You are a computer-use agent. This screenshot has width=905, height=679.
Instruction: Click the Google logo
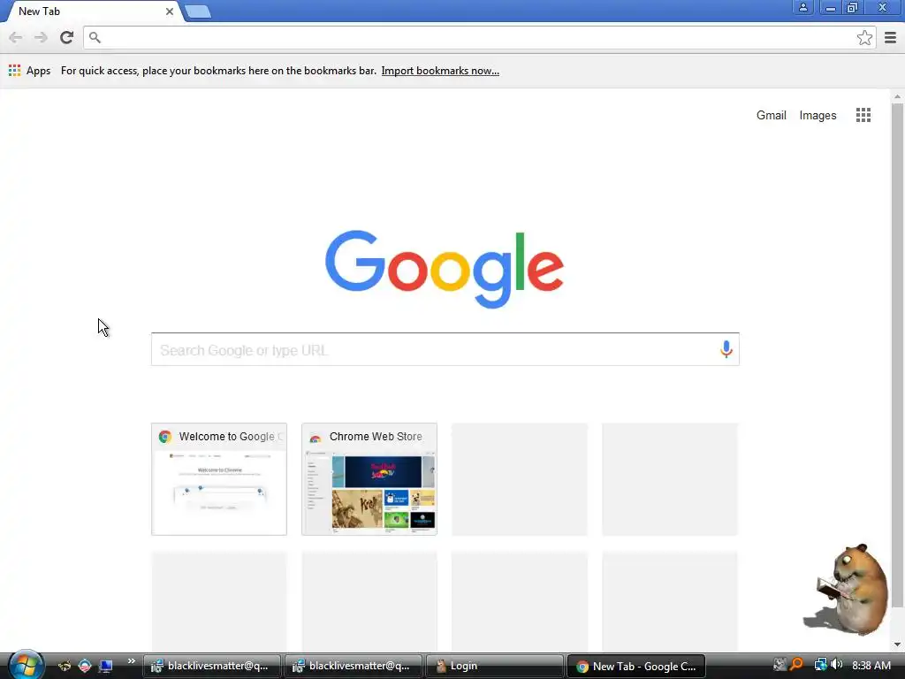click(445, 269)
